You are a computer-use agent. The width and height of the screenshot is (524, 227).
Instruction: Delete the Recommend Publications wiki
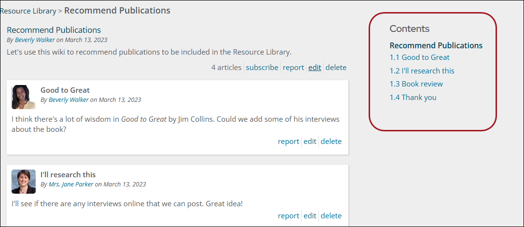(x=336, y=68)
